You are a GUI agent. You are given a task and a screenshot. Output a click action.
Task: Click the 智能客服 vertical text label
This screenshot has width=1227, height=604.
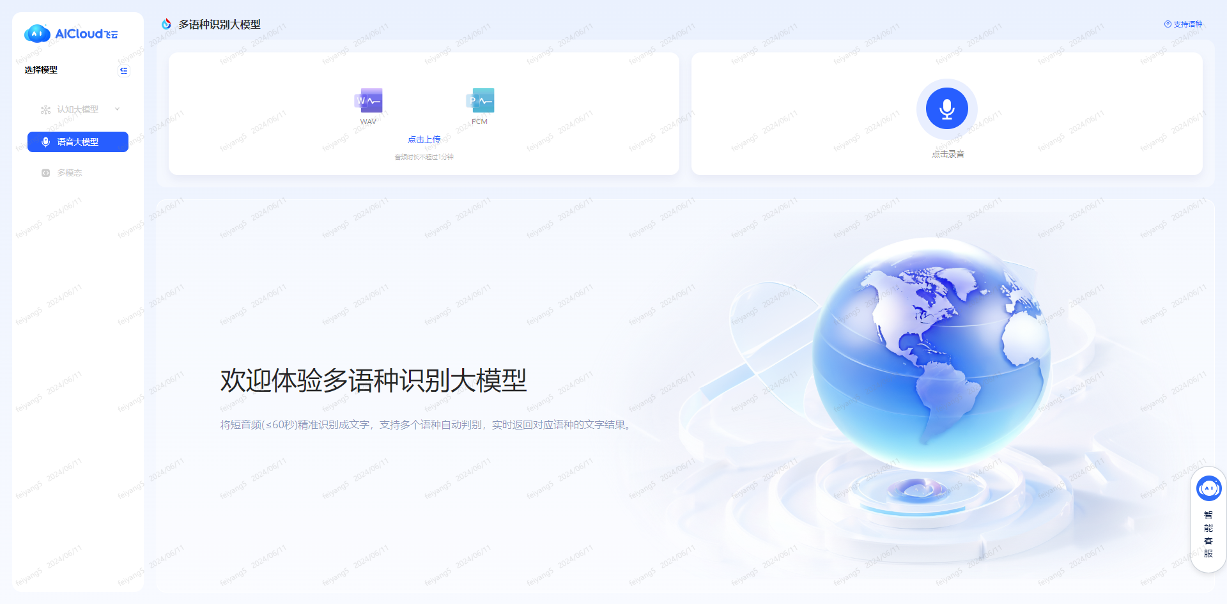(1208, 534)
